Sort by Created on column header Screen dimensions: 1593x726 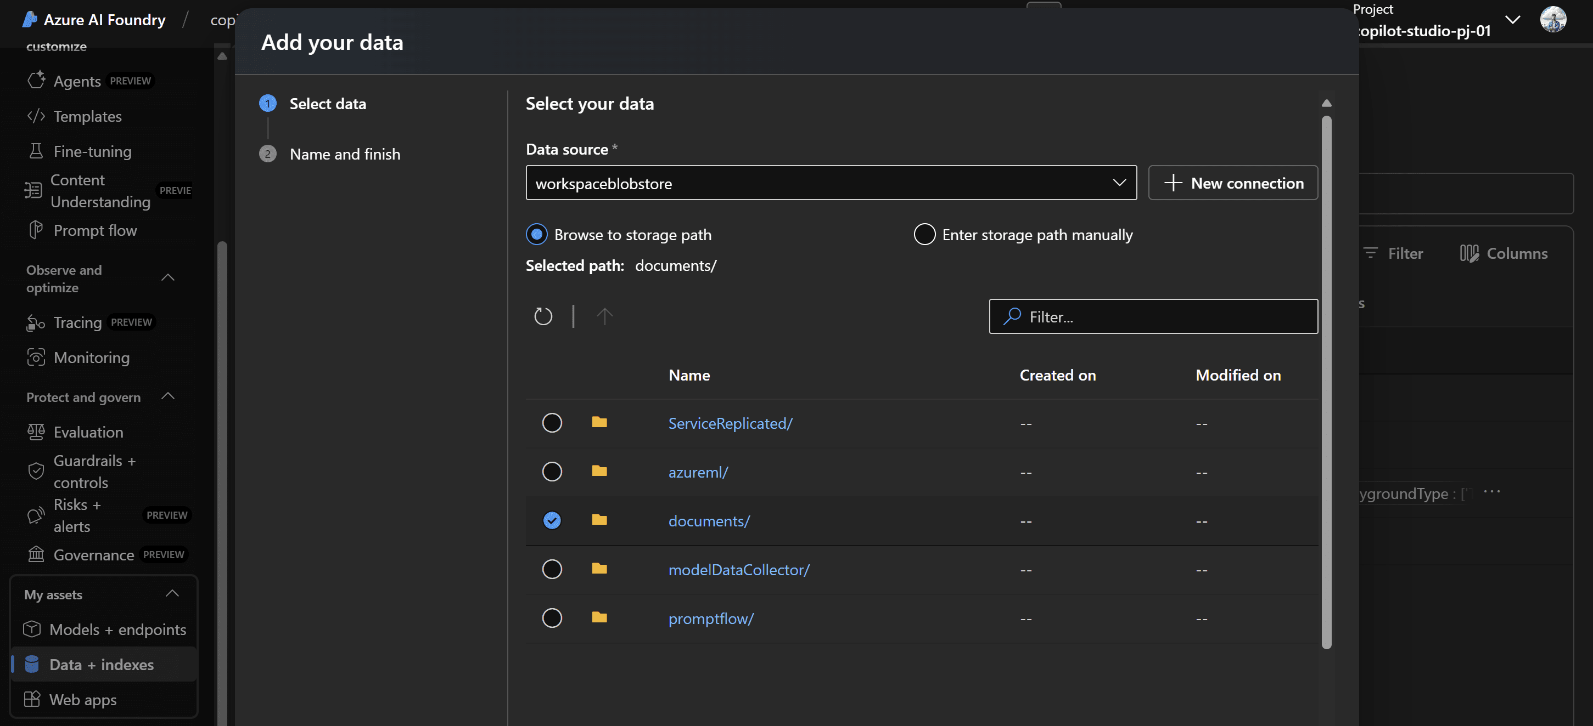[x=1057, y=375]
